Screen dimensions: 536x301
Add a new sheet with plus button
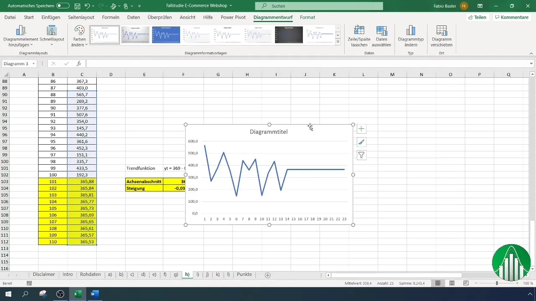pyautogui.click(x=268, y=275)
